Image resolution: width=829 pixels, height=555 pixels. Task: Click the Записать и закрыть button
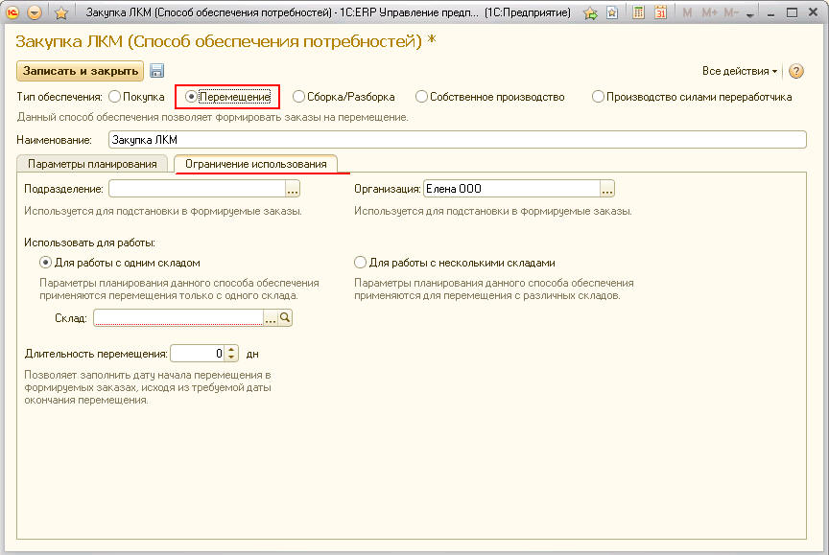tap(81, 71)
